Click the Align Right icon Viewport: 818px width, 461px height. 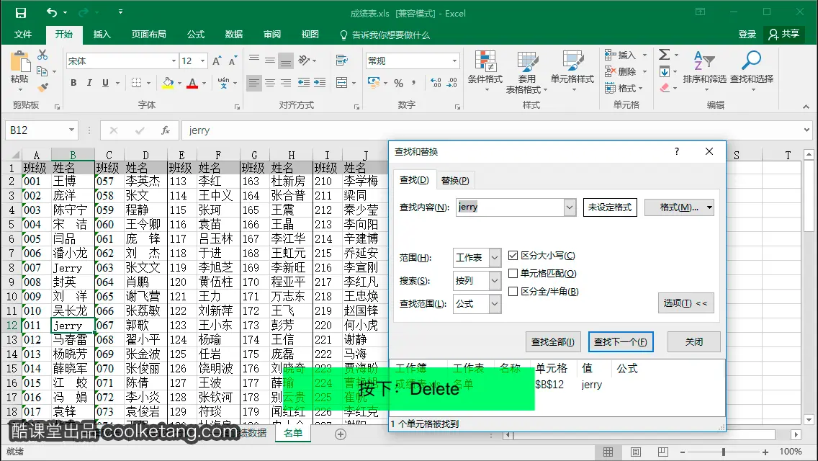click(286, 83)
